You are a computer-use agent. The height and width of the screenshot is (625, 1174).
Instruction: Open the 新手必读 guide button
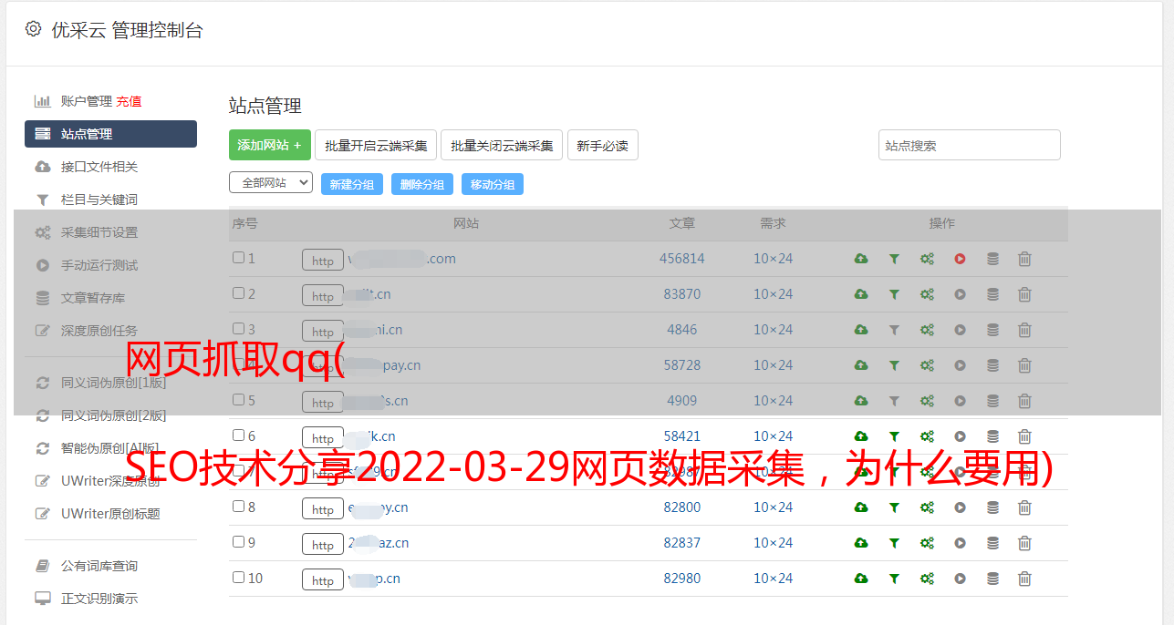602,145
